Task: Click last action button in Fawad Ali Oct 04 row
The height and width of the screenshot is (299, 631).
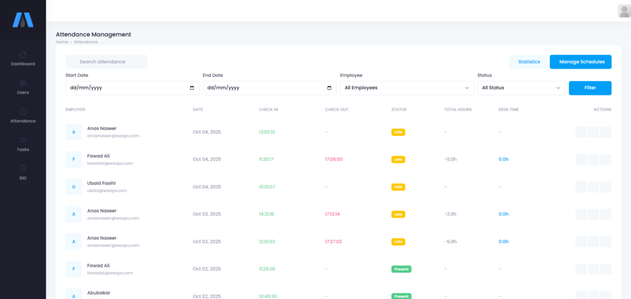Action: tap(606, 159)
